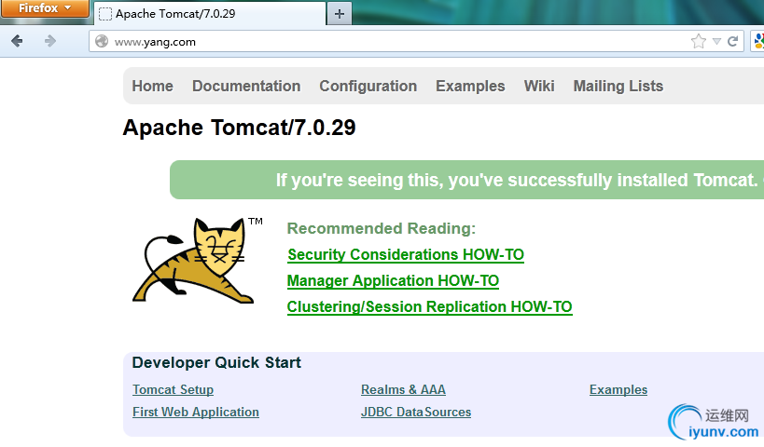This screenshot has height=447, width=764.
Task: Go back using the browser back arrow
Action: pyautogui.click(x=17, y=41)
